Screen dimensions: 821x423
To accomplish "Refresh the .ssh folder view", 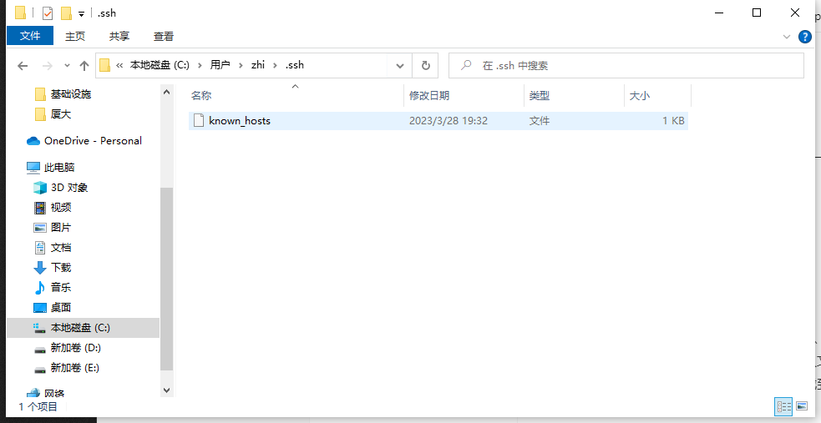I will point(426,66).
